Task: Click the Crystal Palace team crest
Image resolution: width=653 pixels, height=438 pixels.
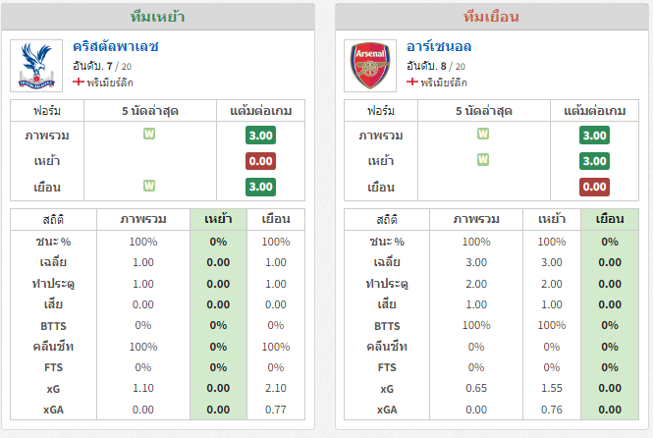Action: (x=36, y=66)
